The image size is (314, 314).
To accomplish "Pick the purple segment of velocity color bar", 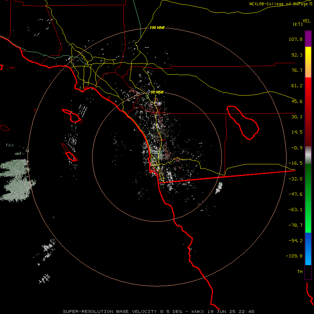I will coord(308,39).
